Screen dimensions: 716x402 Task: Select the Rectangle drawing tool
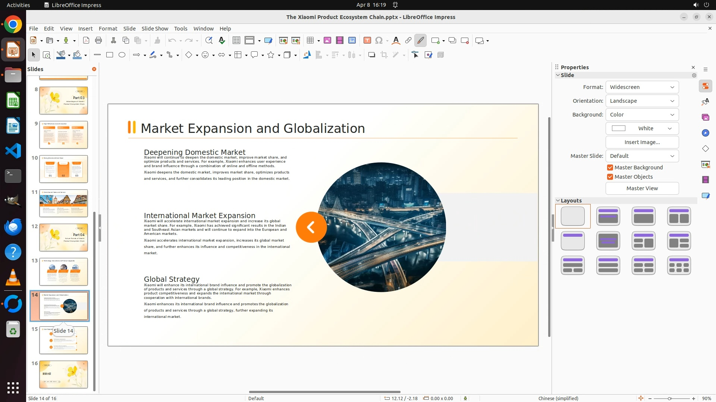(x=110, y=55)
